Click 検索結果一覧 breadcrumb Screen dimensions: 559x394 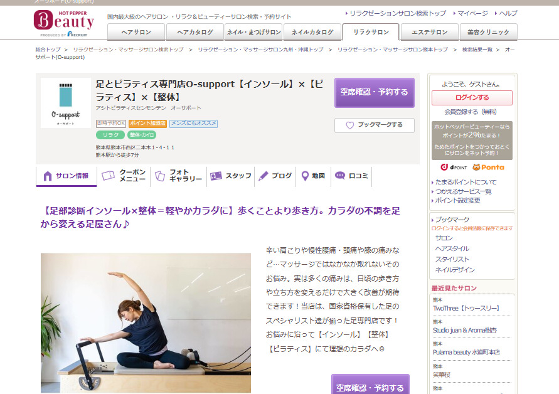tap(477, 50)
